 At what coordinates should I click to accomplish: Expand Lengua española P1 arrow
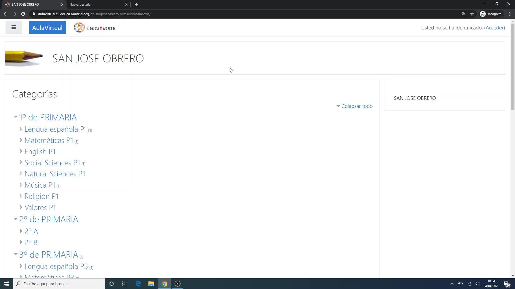pos(21,129)
